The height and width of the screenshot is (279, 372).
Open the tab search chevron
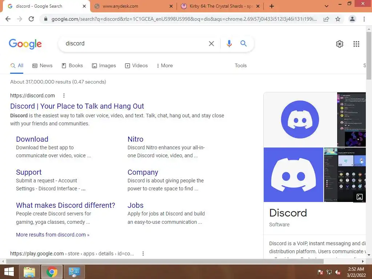tap(327, 6)
